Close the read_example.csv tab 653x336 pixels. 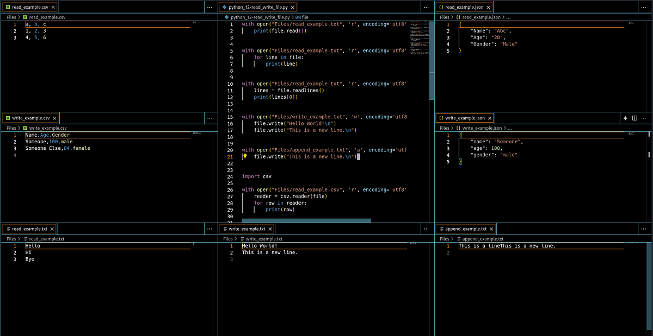(53, 7)
